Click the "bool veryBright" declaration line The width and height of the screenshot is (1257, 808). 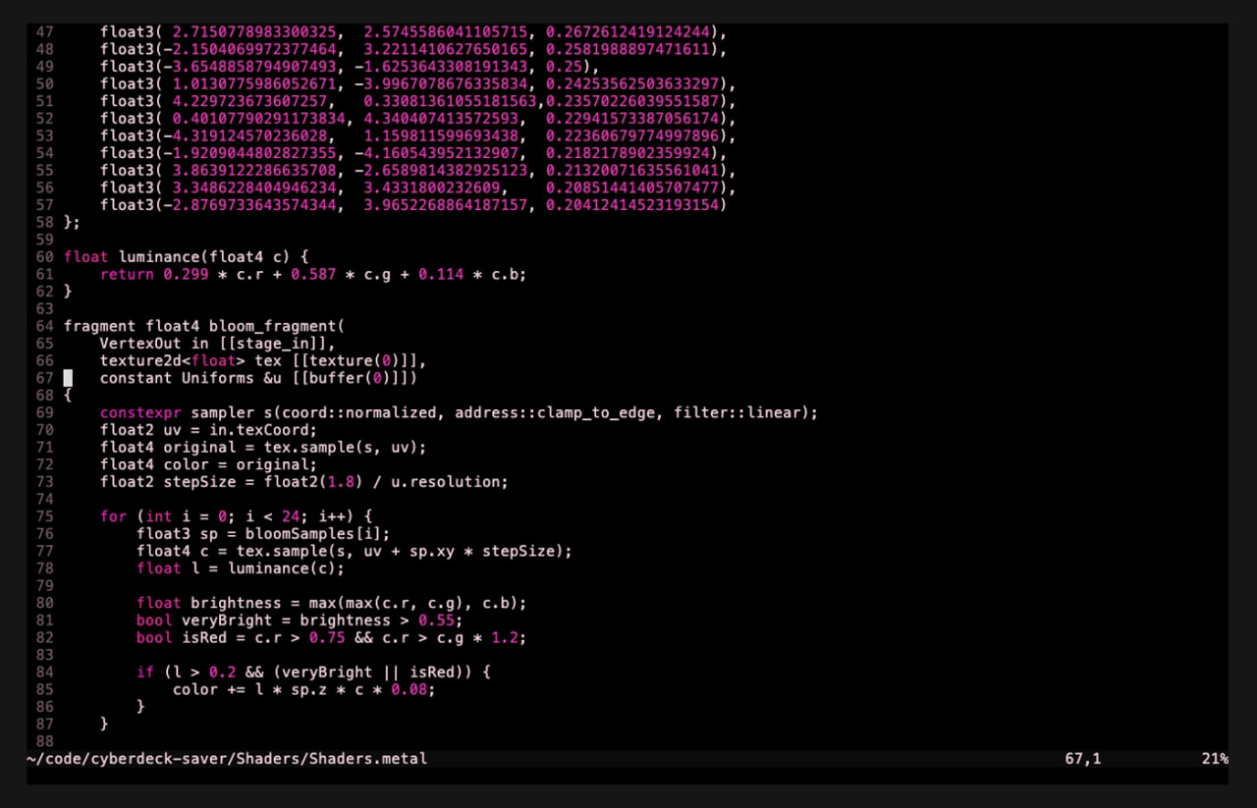(x=300, y=620)
